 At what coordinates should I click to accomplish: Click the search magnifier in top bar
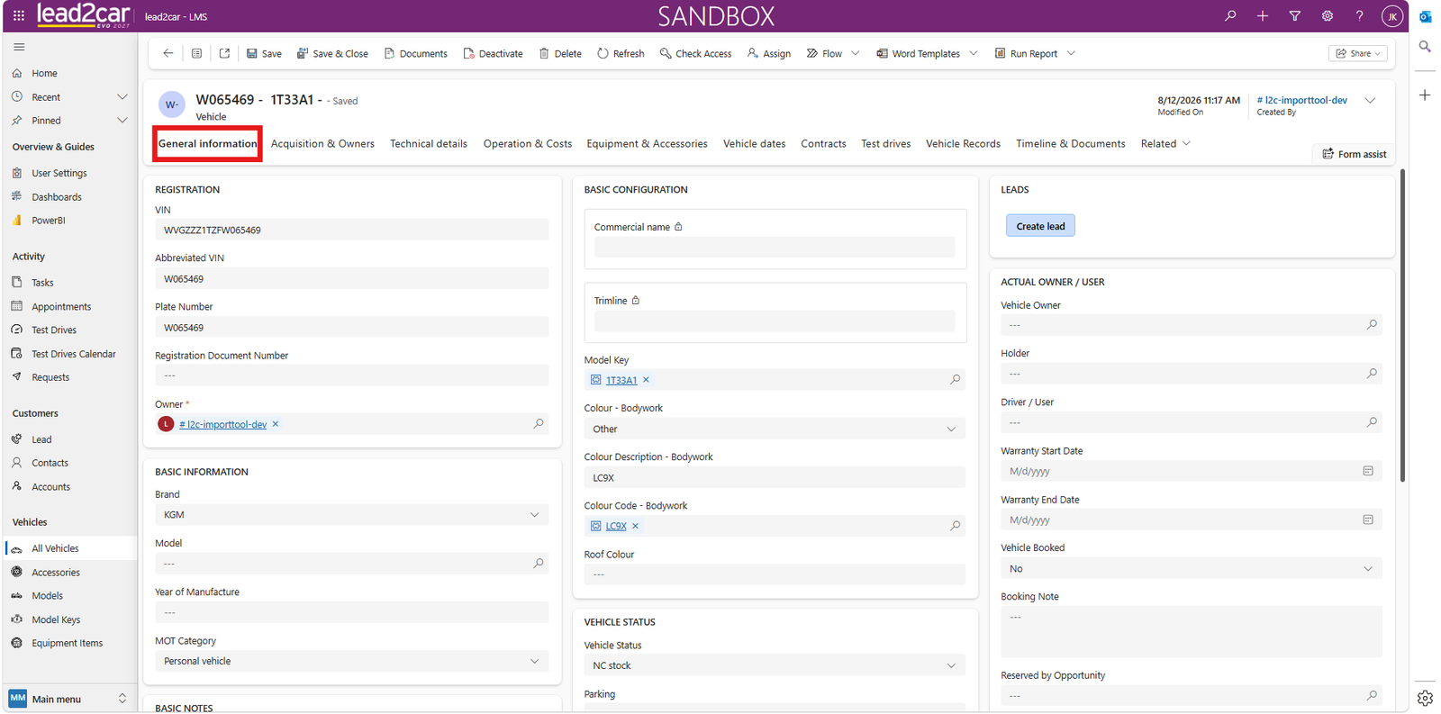(x=1230, y=16)
